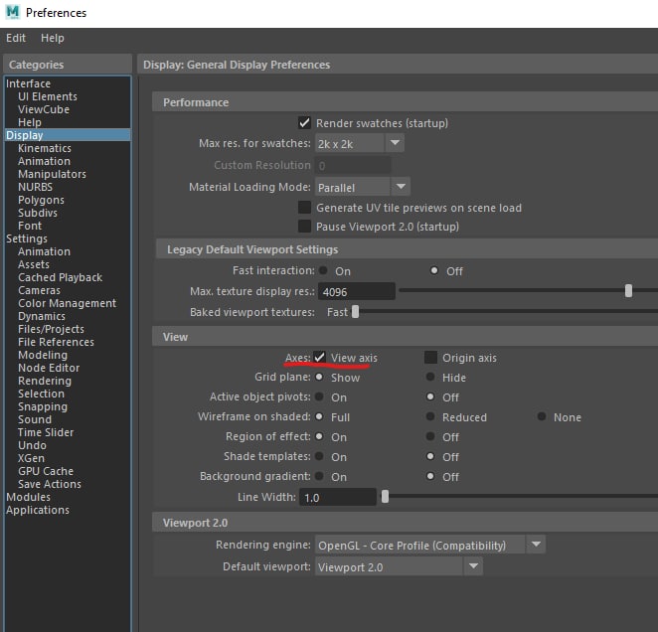Select Interface category

coord(28,83)
